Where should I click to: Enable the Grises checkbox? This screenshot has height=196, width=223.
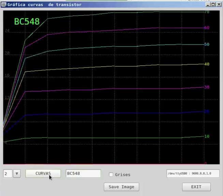[111, 175]
